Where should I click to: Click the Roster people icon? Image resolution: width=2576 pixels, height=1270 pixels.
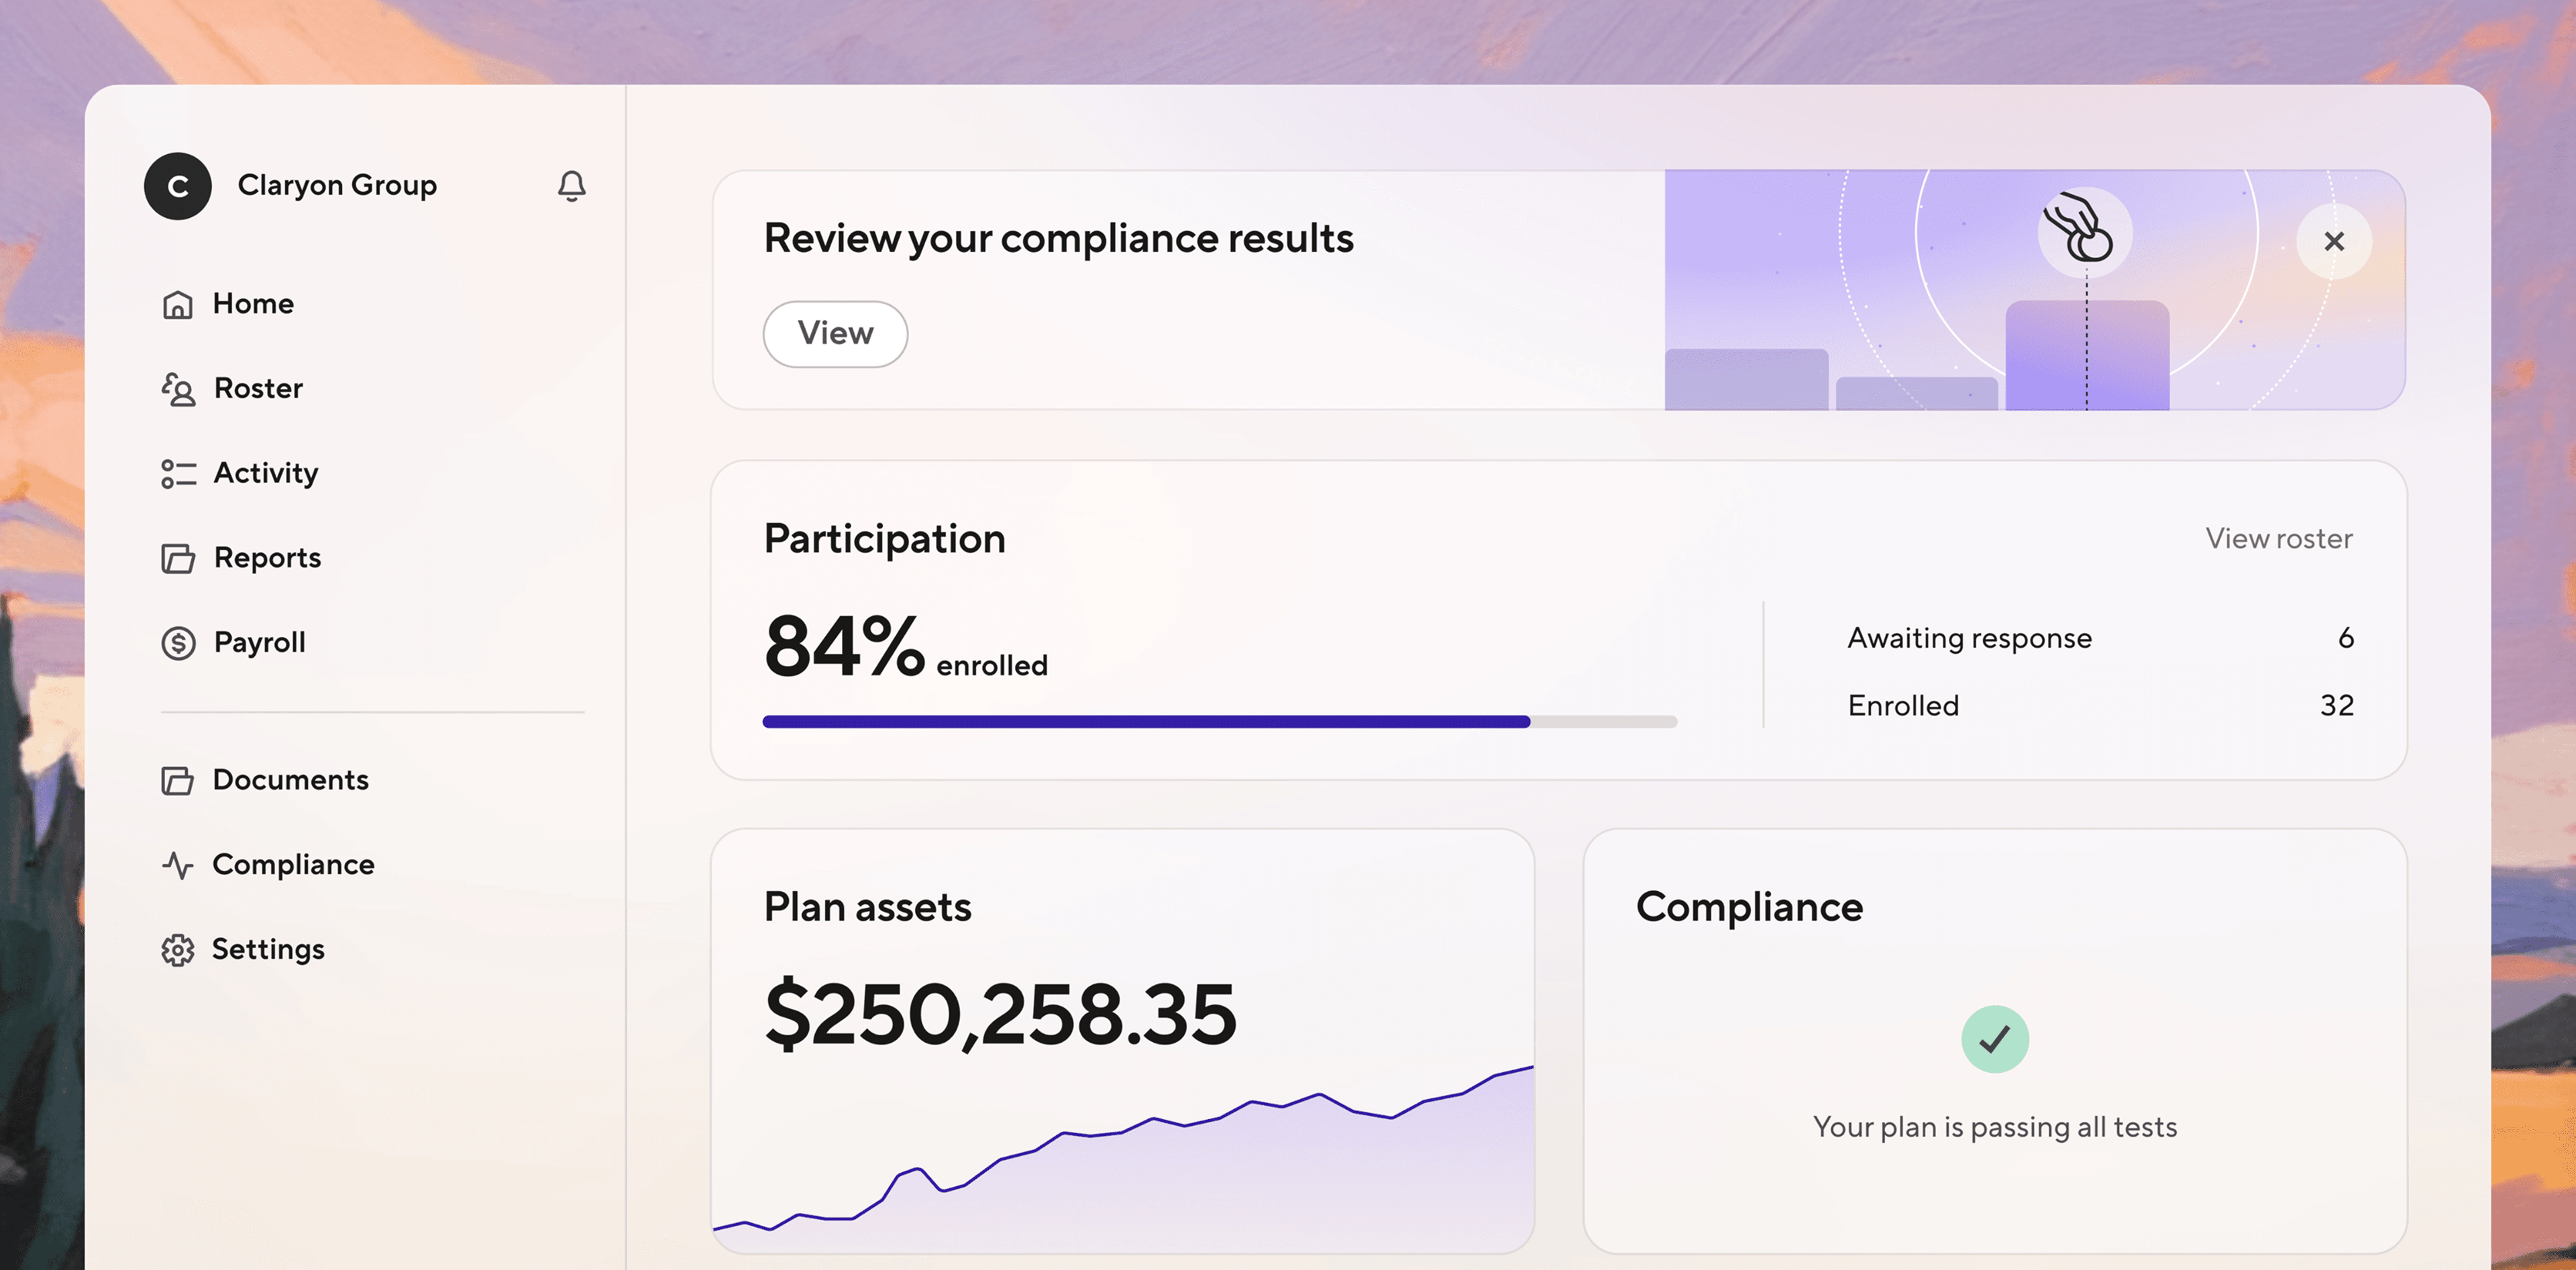pyautogui.click(x=178, y=389)
